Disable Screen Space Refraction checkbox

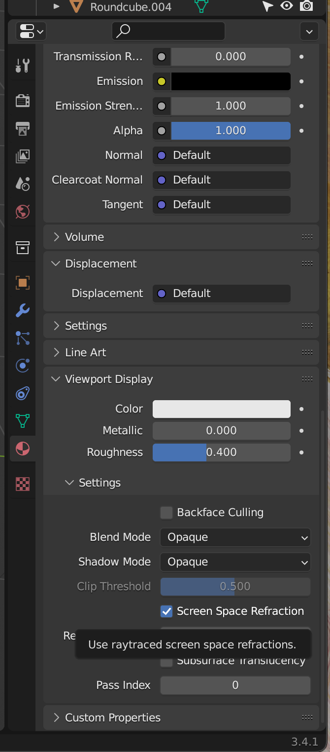pyautogui.click(x=166, y=611)
